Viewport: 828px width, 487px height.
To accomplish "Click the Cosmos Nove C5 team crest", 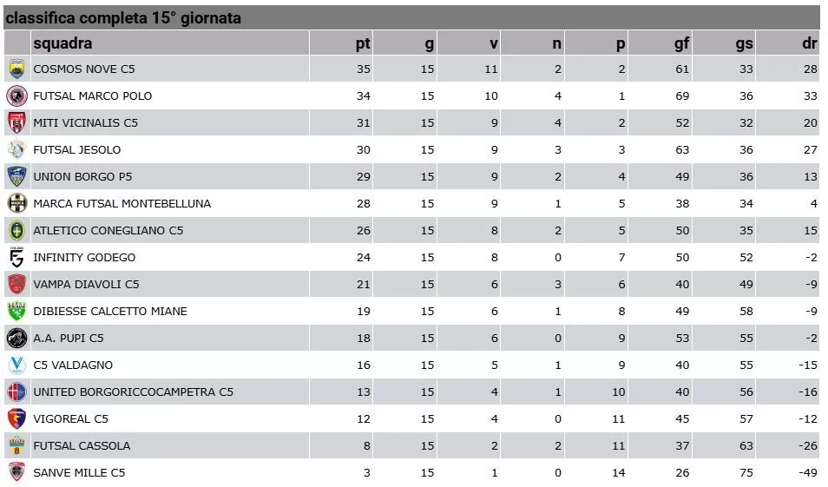I will click(16, 69).
